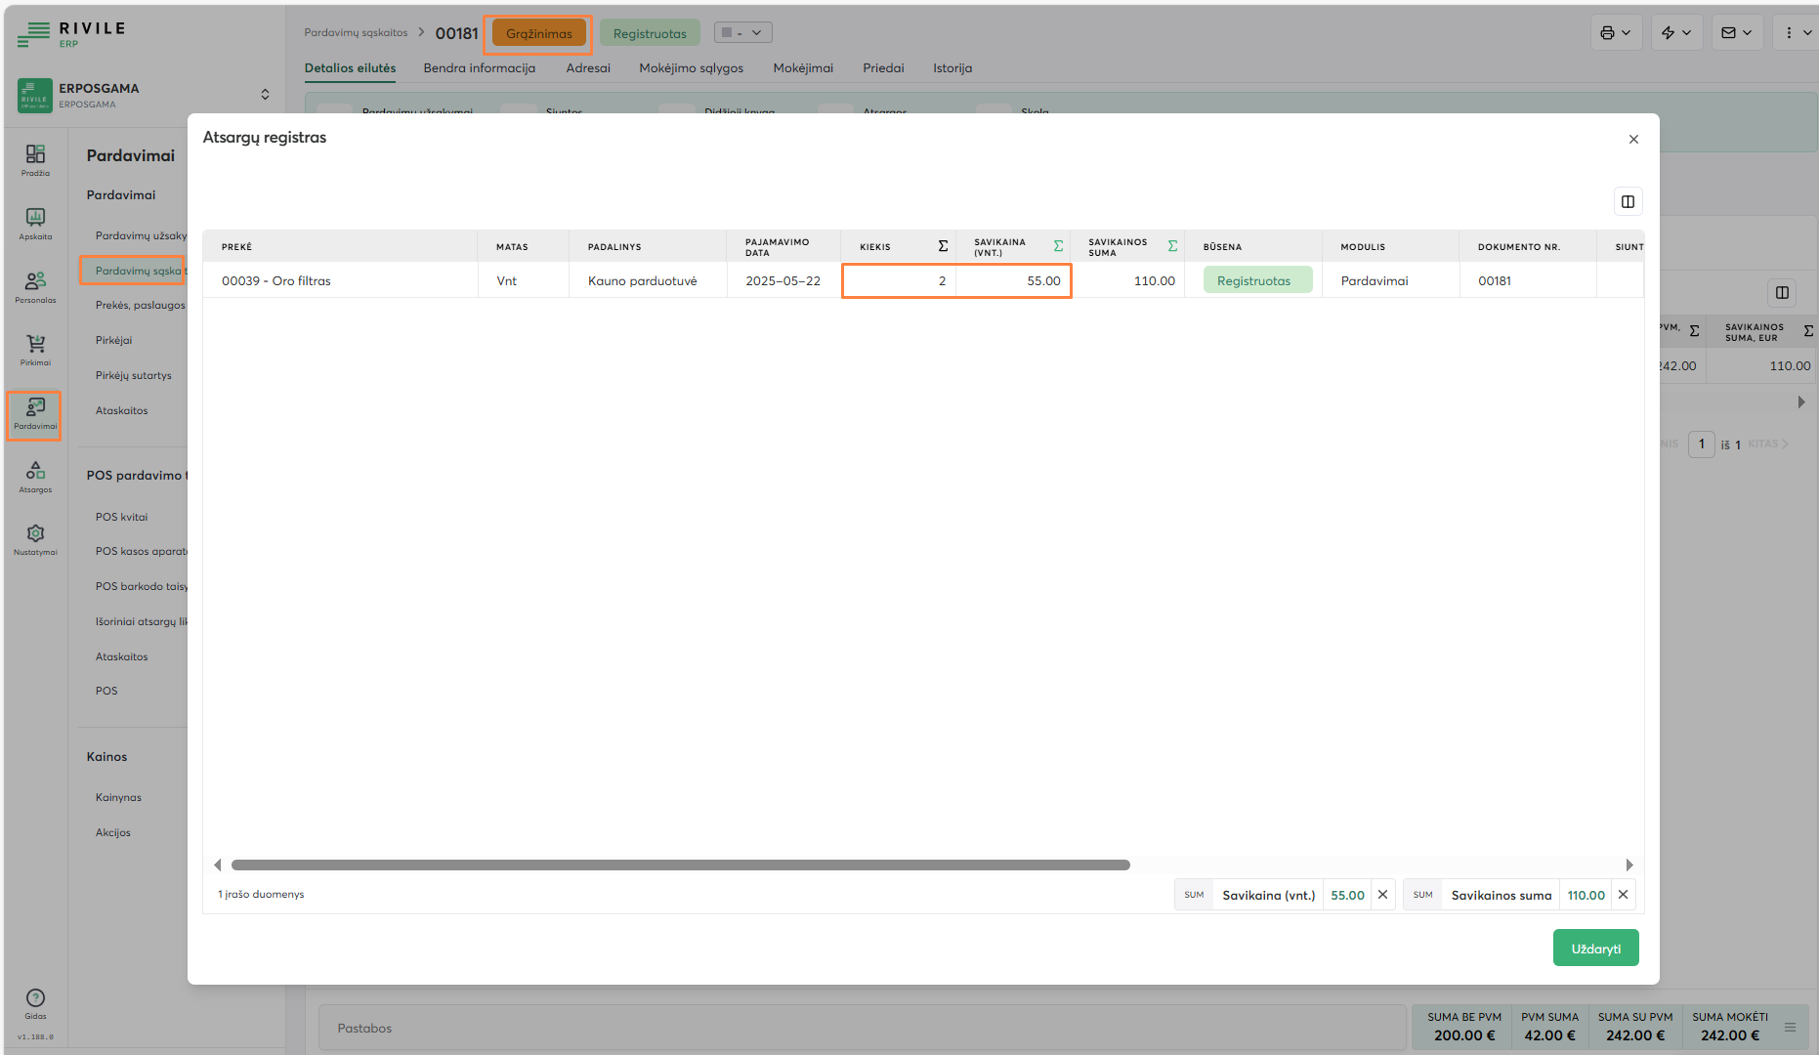
Task: Open the Pirkimai shopping cart icon
Action: 35,349
